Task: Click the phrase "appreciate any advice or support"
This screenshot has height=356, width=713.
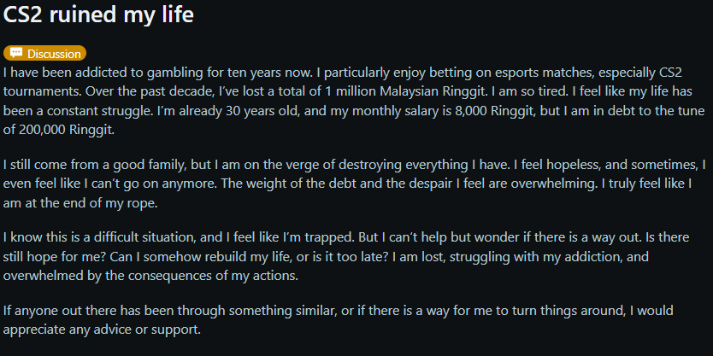Action: 103,328
